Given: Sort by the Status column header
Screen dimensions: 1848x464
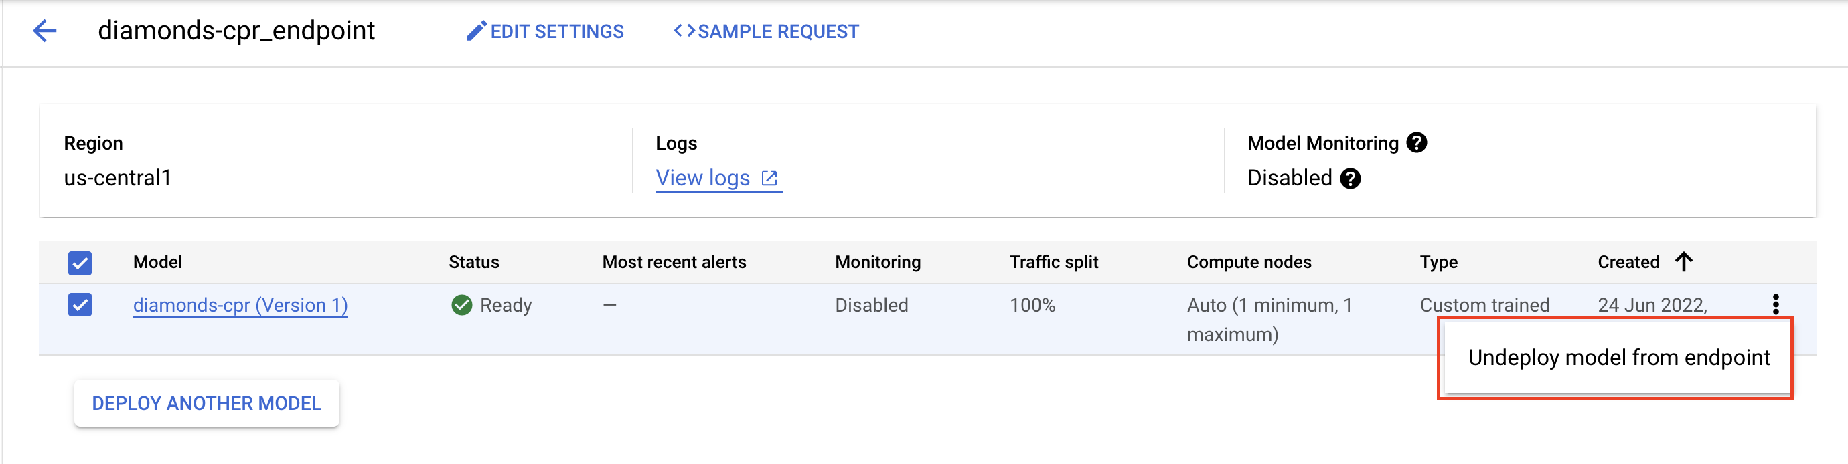Looking at the screenshot, I should pyautogui.click(x=473, y=262).
